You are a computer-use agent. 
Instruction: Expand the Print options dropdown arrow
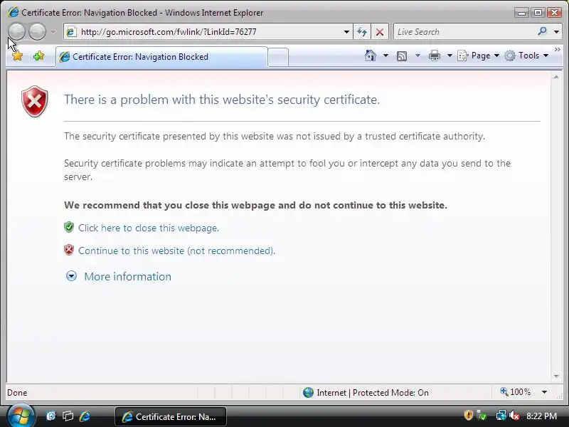point(450,56)
